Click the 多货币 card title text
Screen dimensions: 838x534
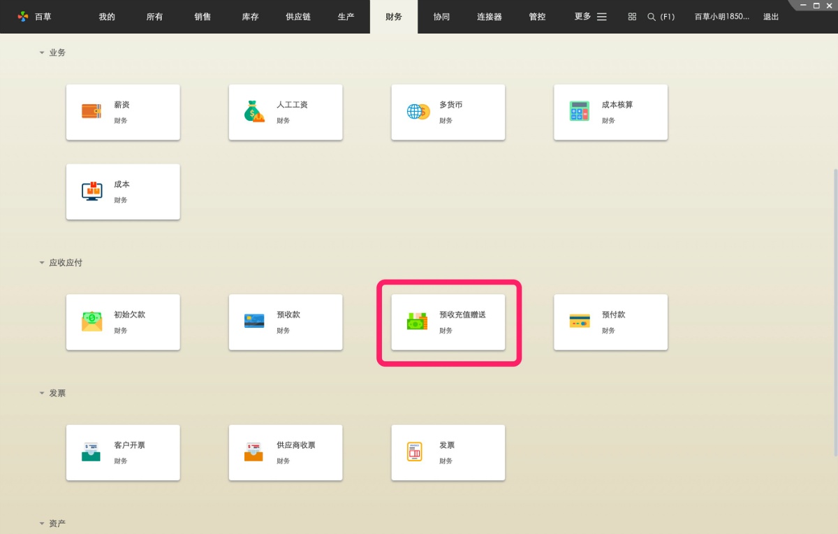pos(450,105)
